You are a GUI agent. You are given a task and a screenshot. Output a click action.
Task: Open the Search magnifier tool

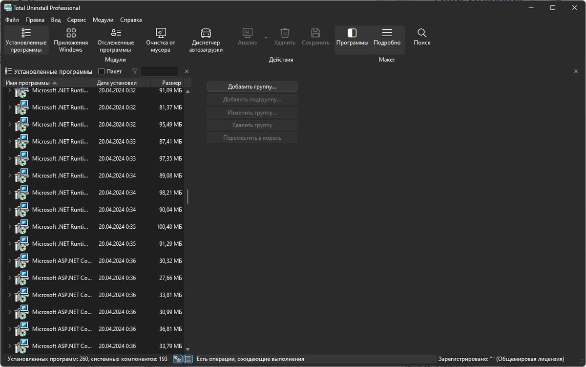pos(422,33)
